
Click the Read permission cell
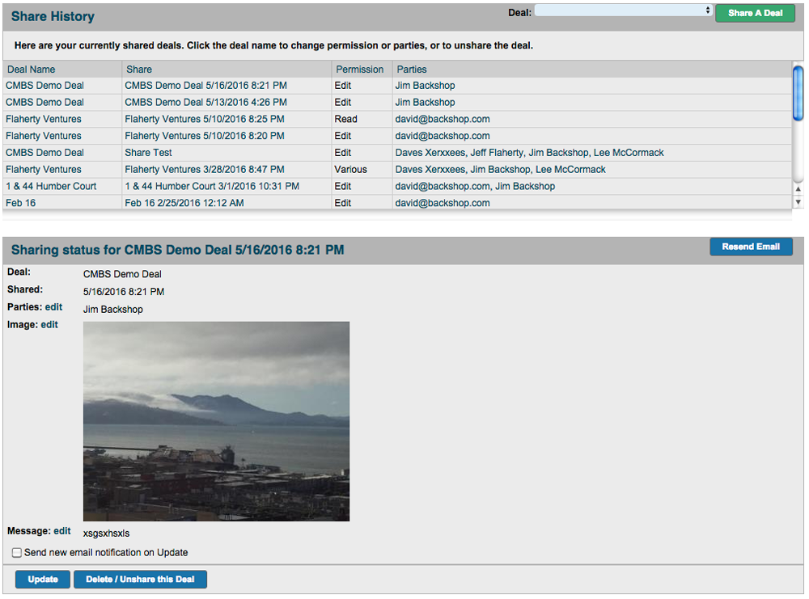[345, 119]
